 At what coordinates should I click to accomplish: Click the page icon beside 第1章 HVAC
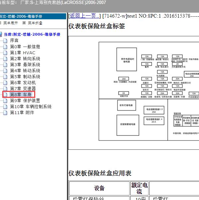(x=5, y=53)
